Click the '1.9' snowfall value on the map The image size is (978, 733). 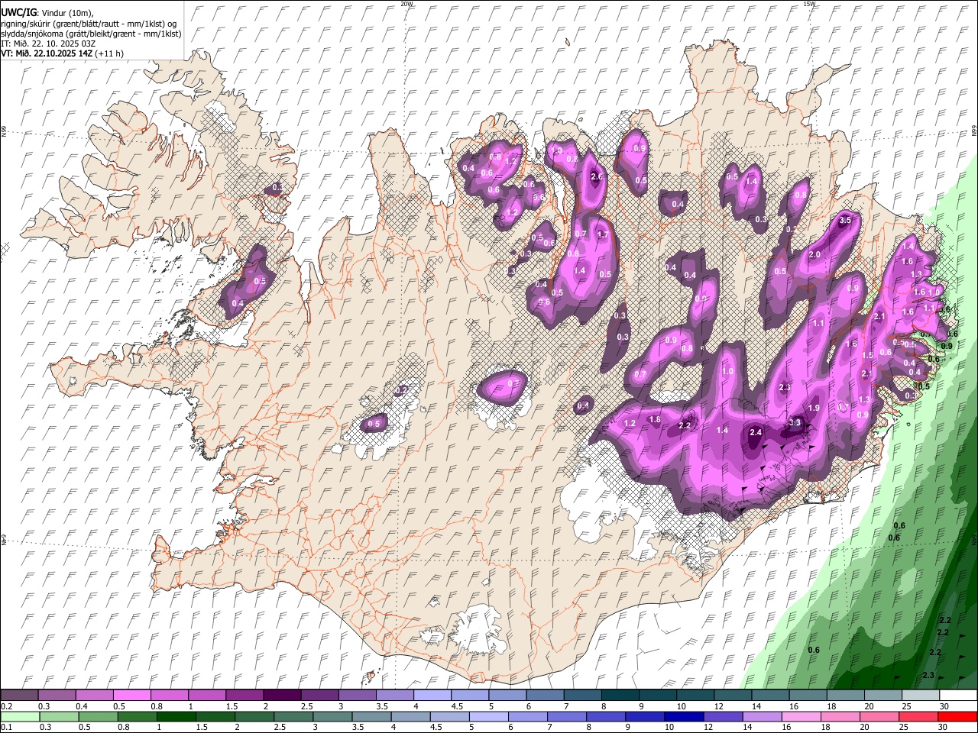tap(814, 408)
